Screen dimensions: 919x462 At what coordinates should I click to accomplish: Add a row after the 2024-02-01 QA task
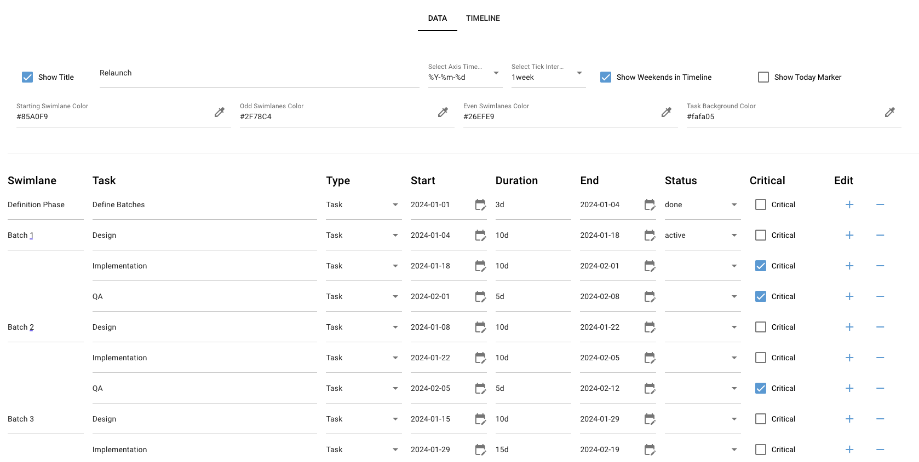(849, 296)
